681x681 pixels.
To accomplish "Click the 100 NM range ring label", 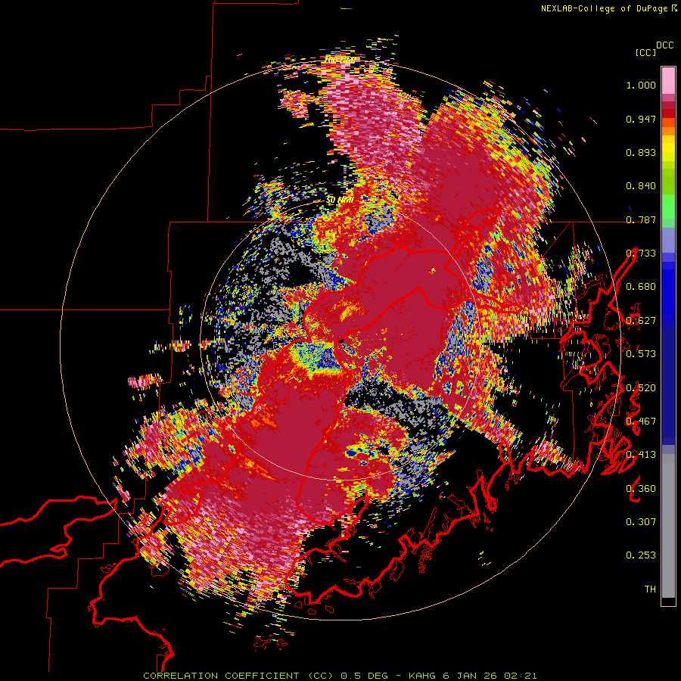I will tap(340, 60).
